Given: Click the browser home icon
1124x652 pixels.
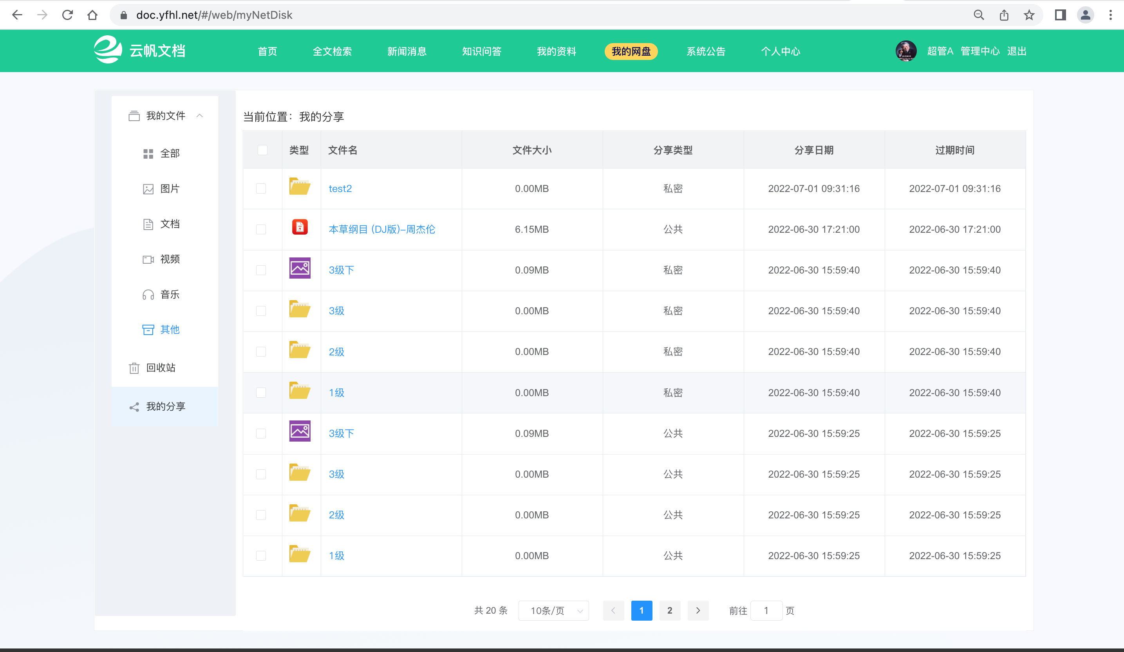Looking at the screenshot, I should 92,15.
